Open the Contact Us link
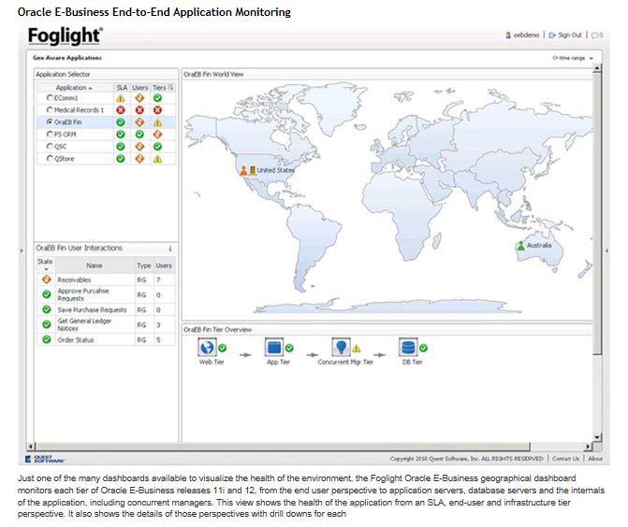 565,459
